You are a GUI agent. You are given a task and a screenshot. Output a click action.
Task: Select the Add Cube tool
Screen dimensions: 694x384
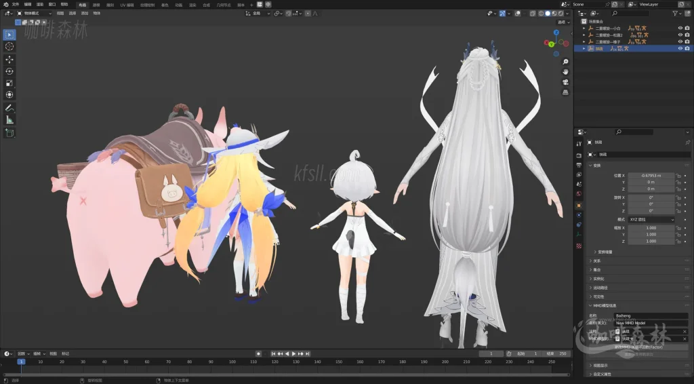[x=9, y=133]
